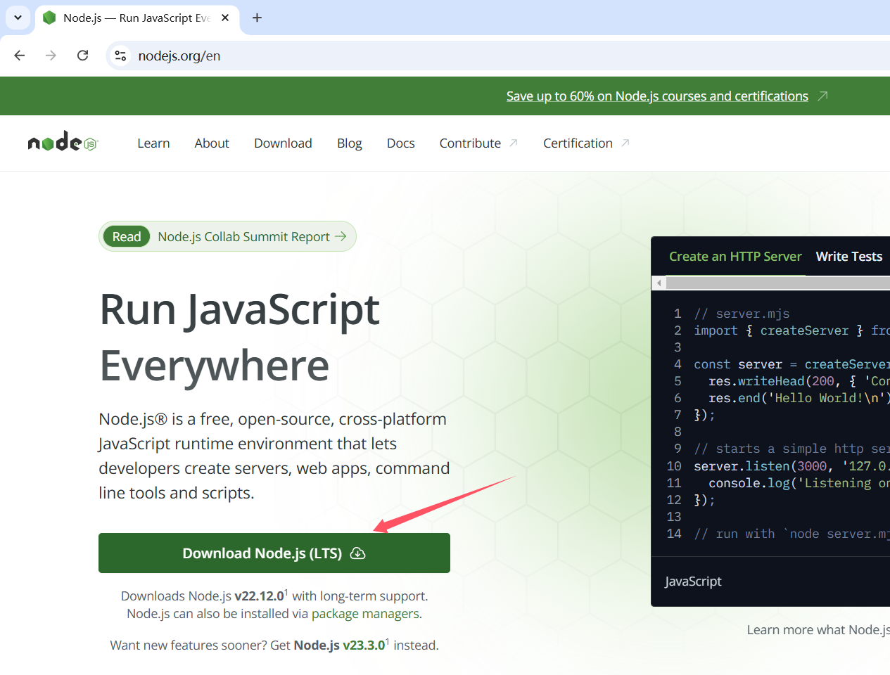Click the Learn more what Node.js text
This screenshot has height=675, width=890.
[818, 630]
